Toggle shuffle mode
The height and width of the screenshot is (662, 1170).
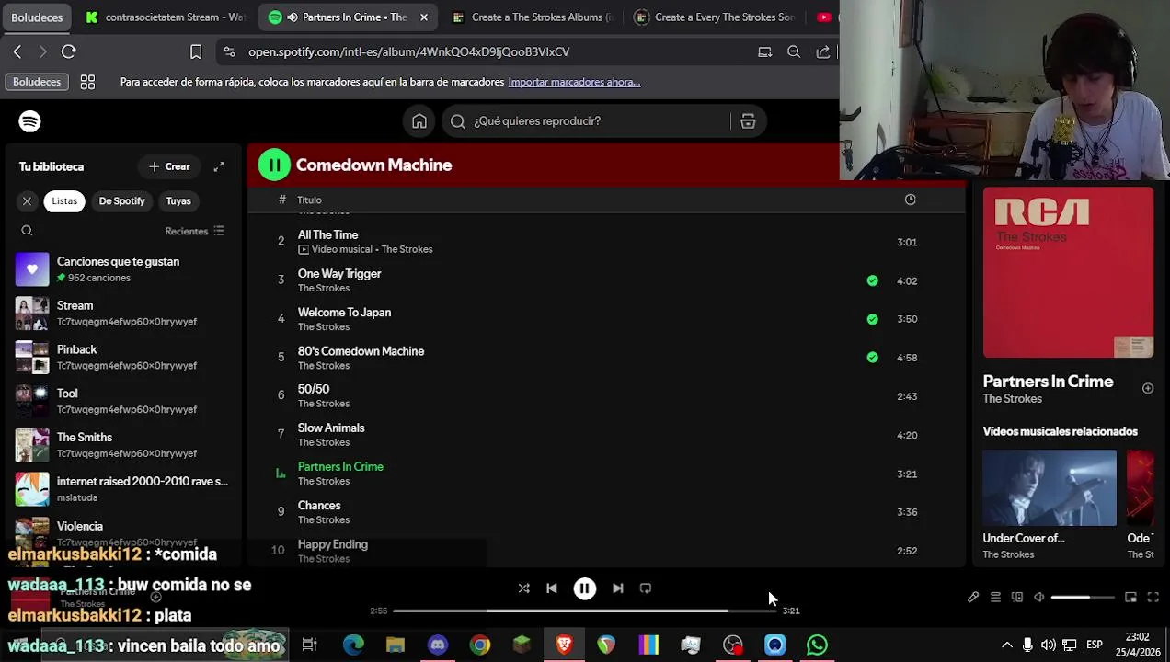coord(523,588)
